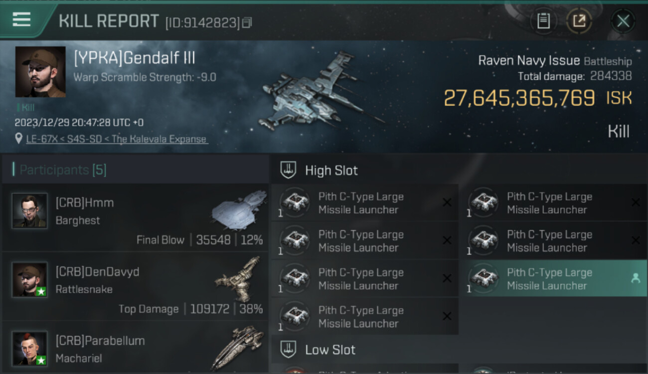Share kill report via export icon
Viewport: 648px width, 374px height.
pos(579,21)
